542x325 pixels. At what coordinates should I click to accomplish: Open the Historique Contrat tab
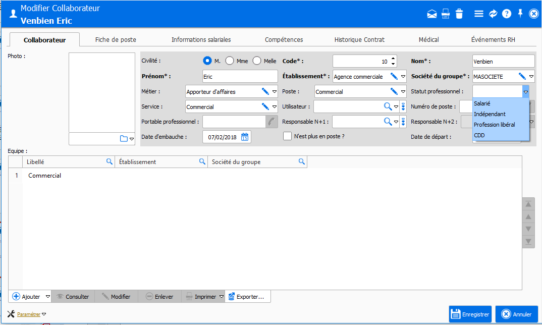click(359, 39)
